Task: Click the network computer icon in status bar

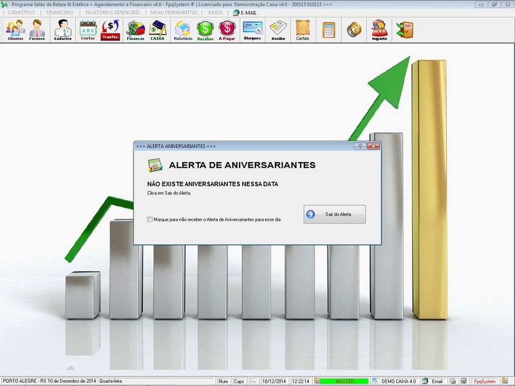Action: 464,381
